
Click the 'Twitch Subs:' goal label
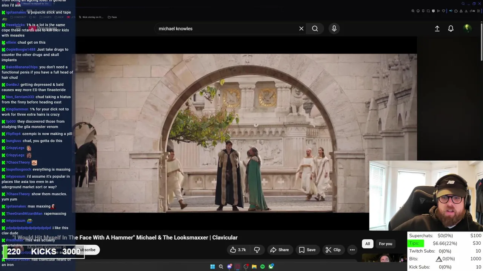tap(422, 251)
